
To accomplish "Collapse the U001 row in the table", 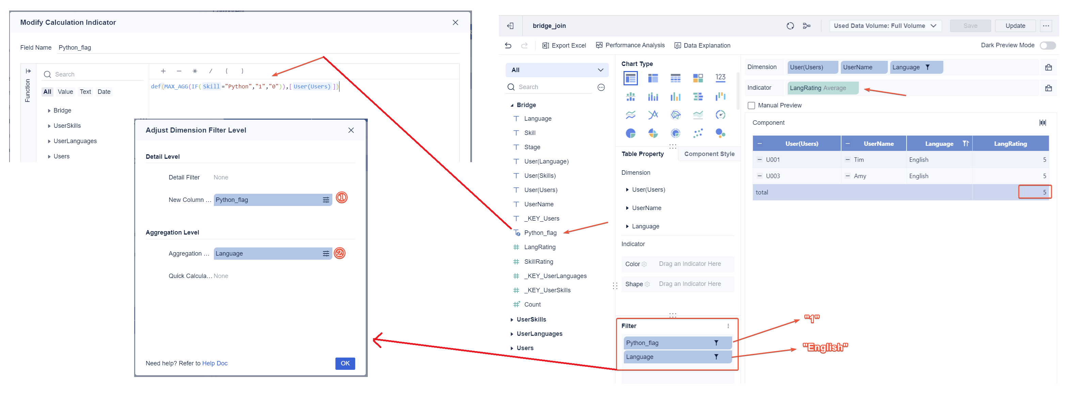I will click(x=759, y=160).
